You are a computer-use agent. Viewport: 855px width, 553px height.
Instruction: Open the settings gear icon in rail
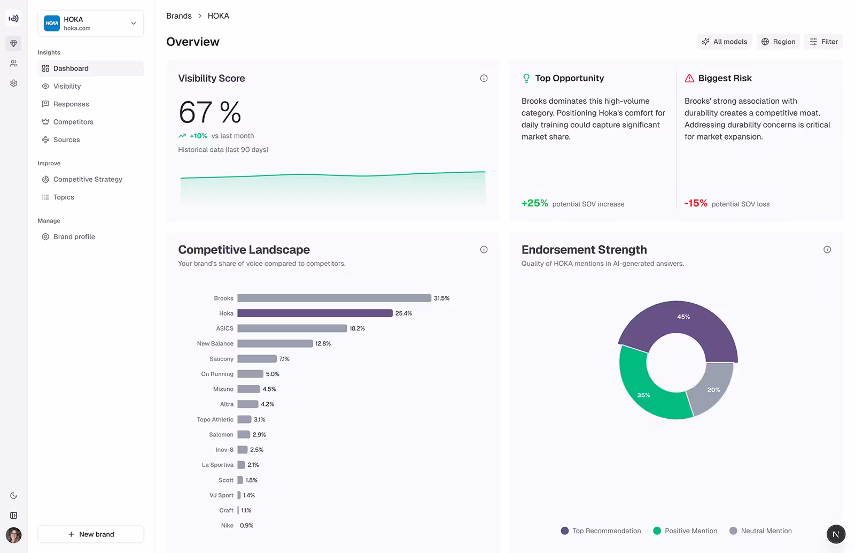13,83
